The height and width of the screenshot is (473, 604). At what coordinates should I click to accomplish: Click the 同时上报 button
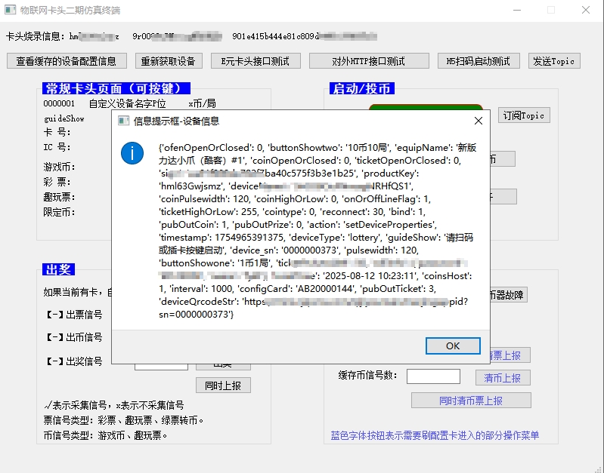223,385
